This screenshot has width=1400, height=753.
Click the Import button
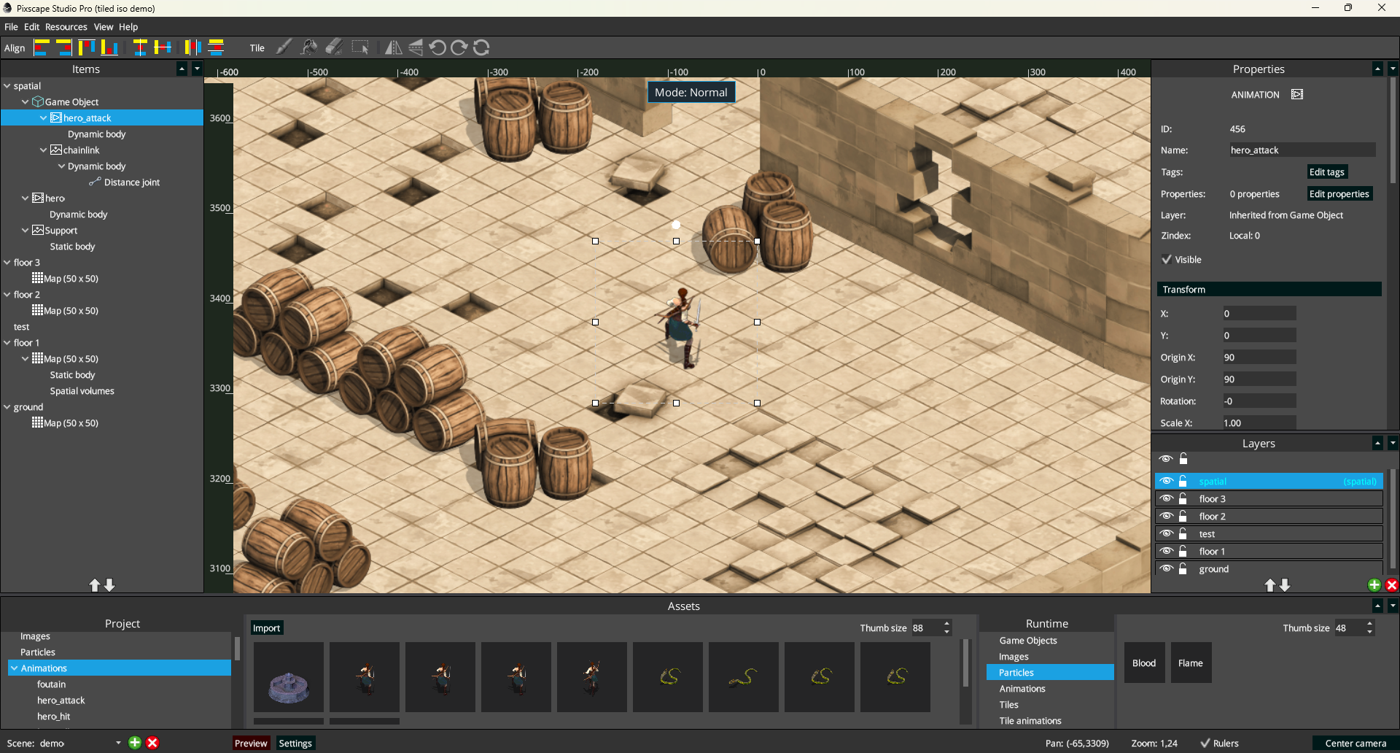click(x=266, y=627)
